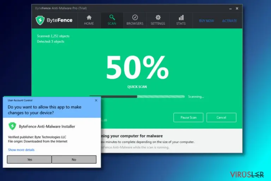Click the ByteFence installer shield icon
271x181 pixels.
coord(12,126)
